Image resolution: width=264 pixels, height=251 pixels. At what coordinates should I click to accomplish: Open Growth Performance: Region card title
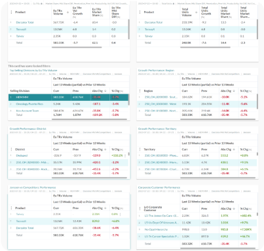pyautogui.click(x=156, y=70)
